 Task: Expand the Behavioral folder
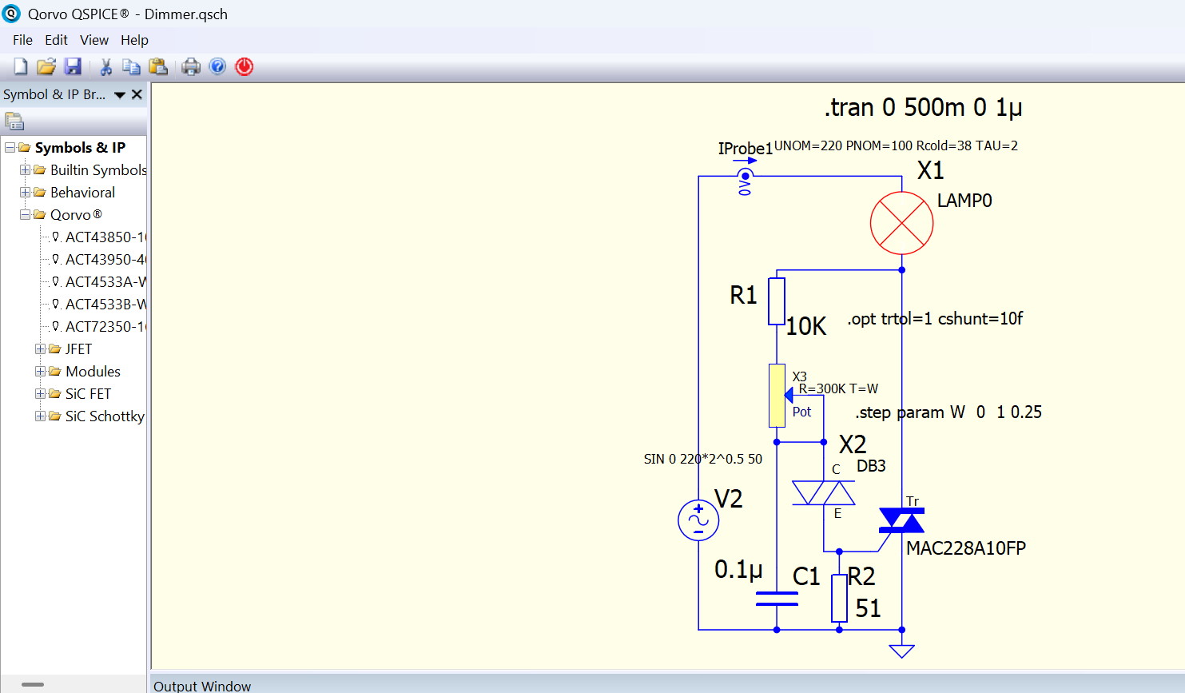coord(25,193)
